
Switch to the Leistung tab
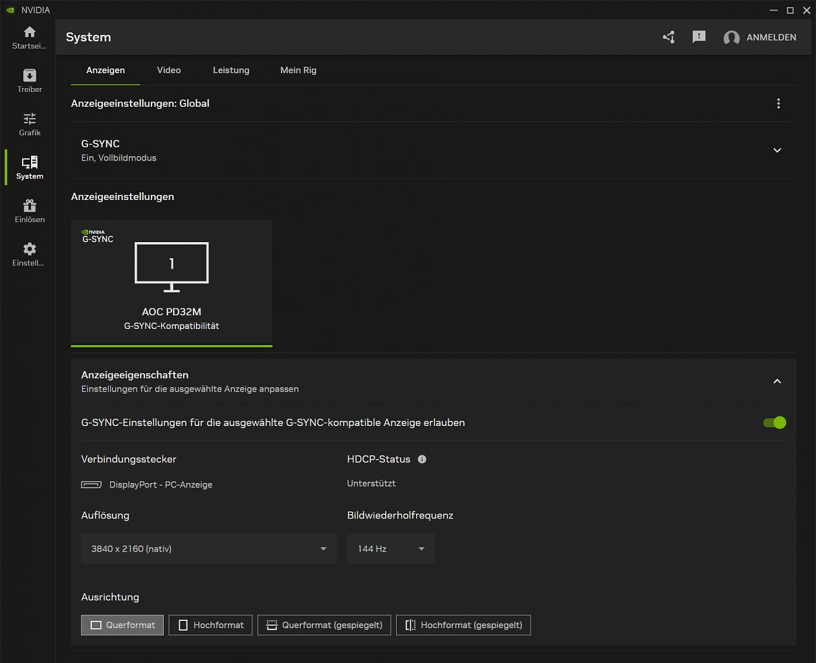tap(231, 70)
